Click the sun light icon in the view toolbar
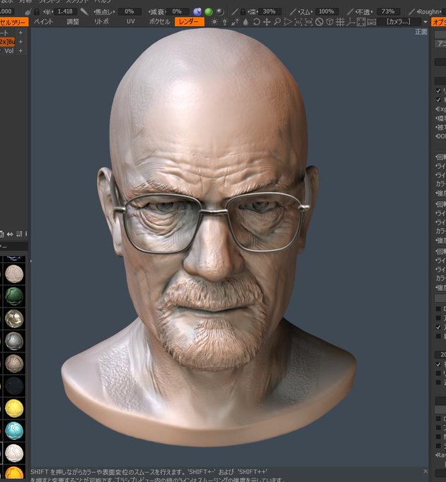Screen dimensions: 446x482 [x=215, y=22]
